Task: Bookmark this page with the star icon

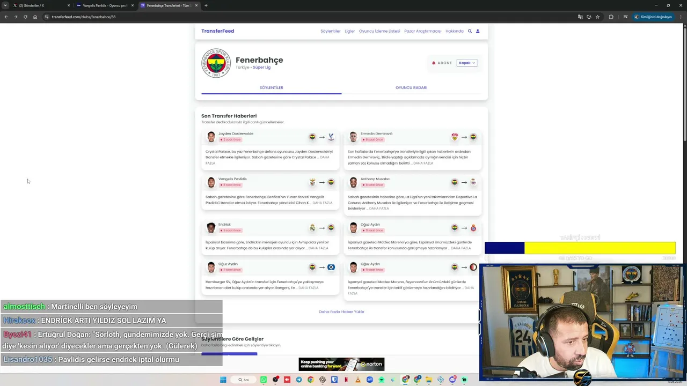Action: pyautogui.click(x=597, y=17)
